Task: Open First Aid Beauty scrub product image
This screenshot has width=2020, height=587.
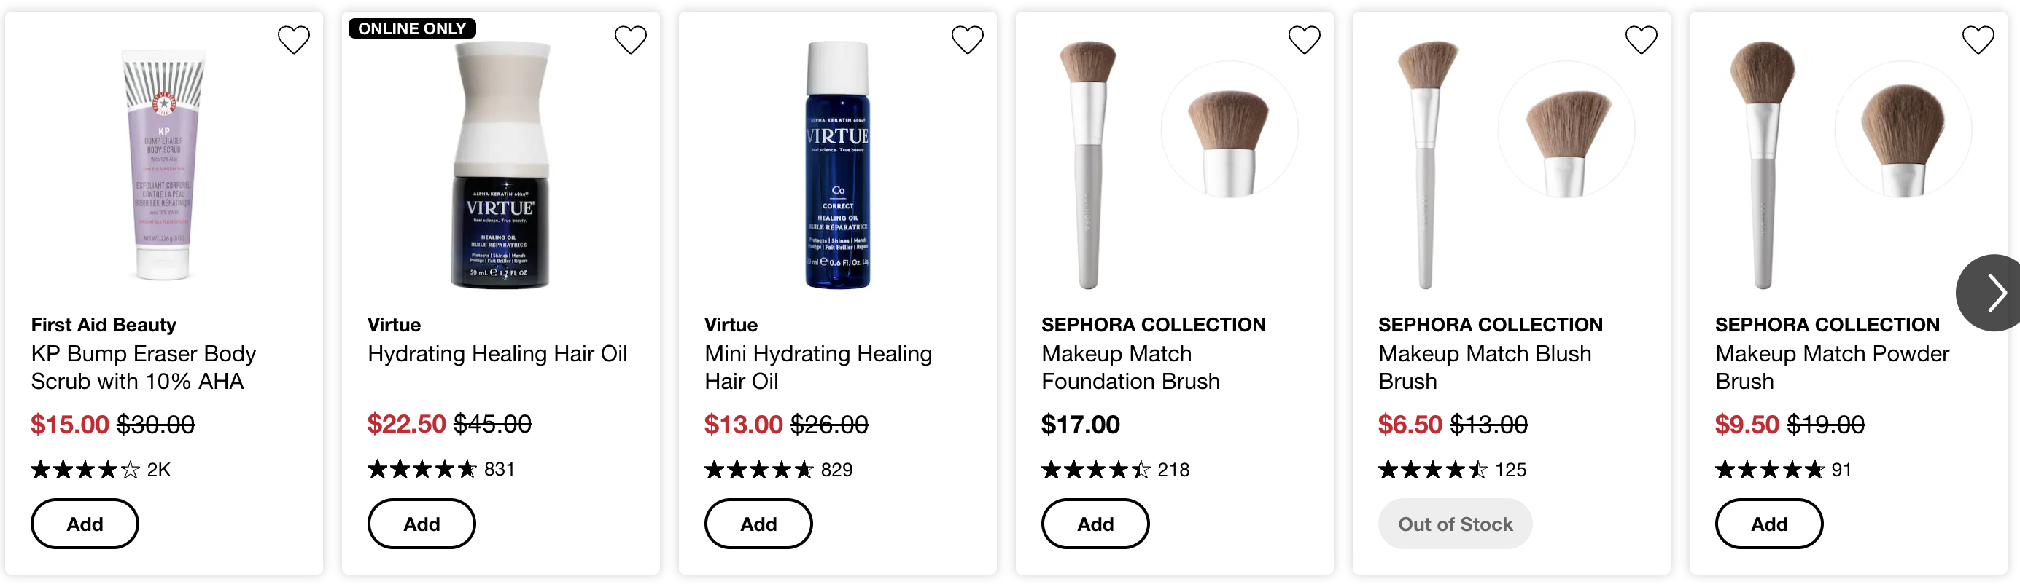Action: 163,165
